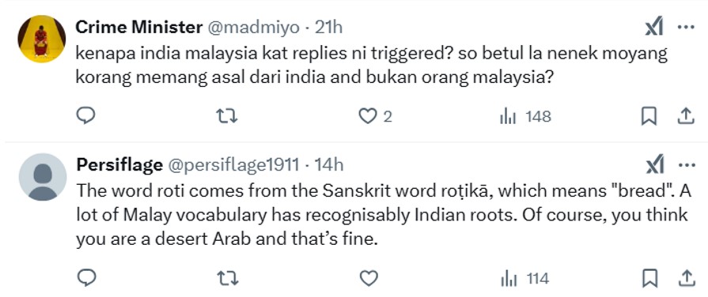The width and height of the screenshot is (708, 297).
Task: Open more options for Persiflage tweet
Action: [x=686, y=165]
